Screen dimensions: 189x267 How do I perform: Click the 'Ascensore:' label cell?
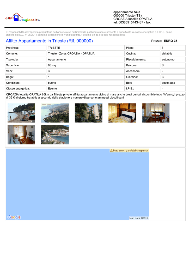(143, 71)
